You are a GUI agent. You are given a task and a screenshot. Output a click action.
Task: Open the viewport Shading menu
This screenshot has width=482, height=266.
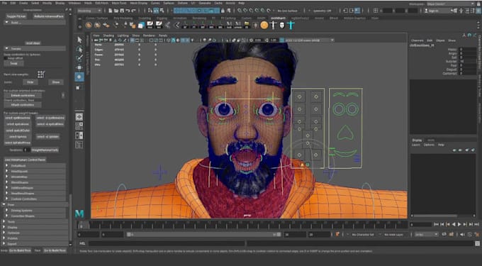click(108, 35)
